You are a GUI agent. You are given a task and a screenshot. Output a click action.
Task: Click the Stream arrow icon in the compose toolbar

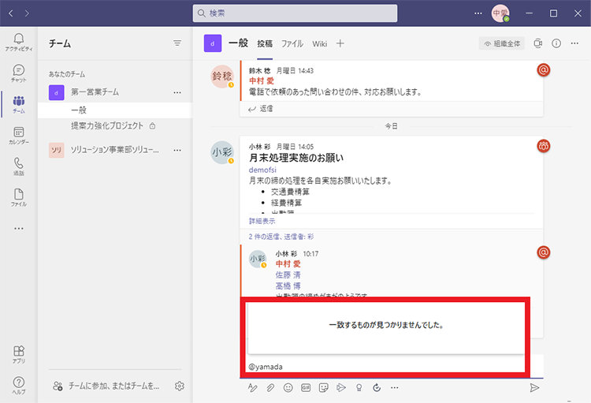[x=341, y=387]
